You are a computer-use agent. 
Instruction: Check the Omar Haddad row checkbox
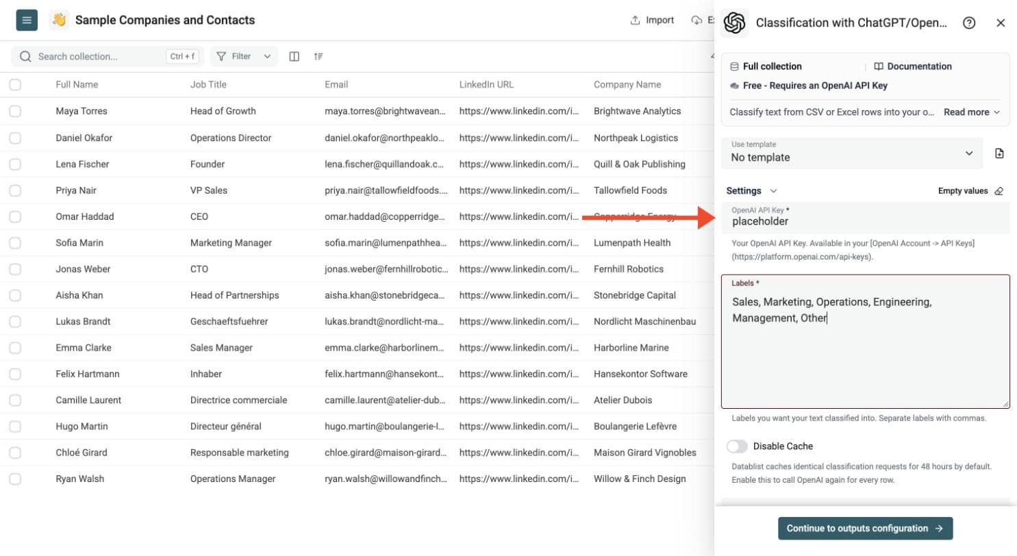click(15, 216)
